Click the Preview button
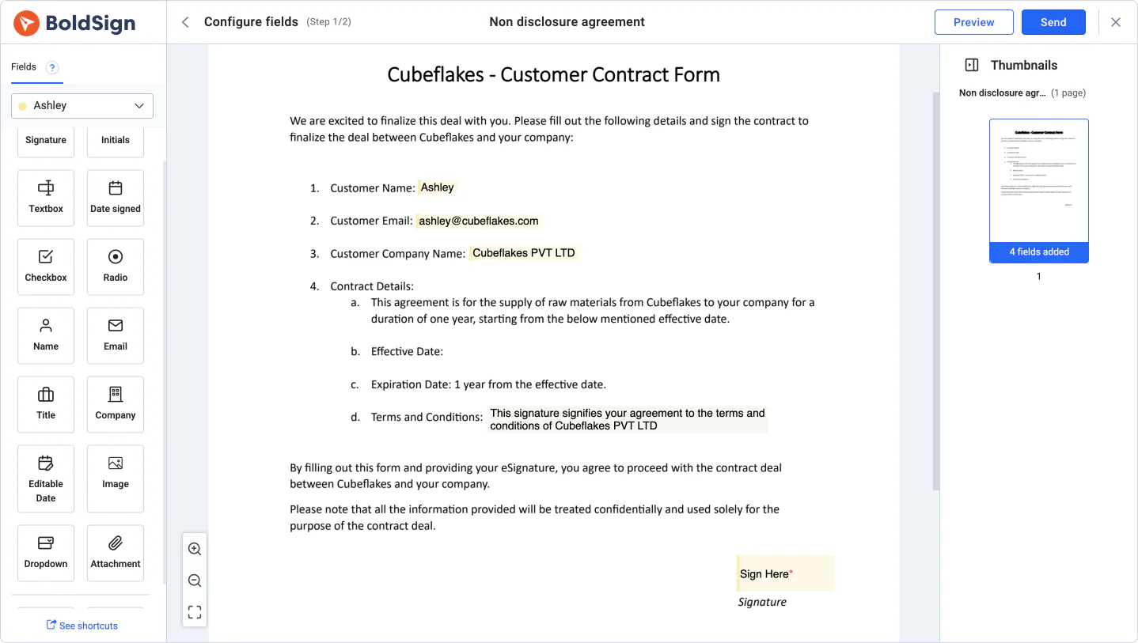1138x643 pixels. [973, 22]
